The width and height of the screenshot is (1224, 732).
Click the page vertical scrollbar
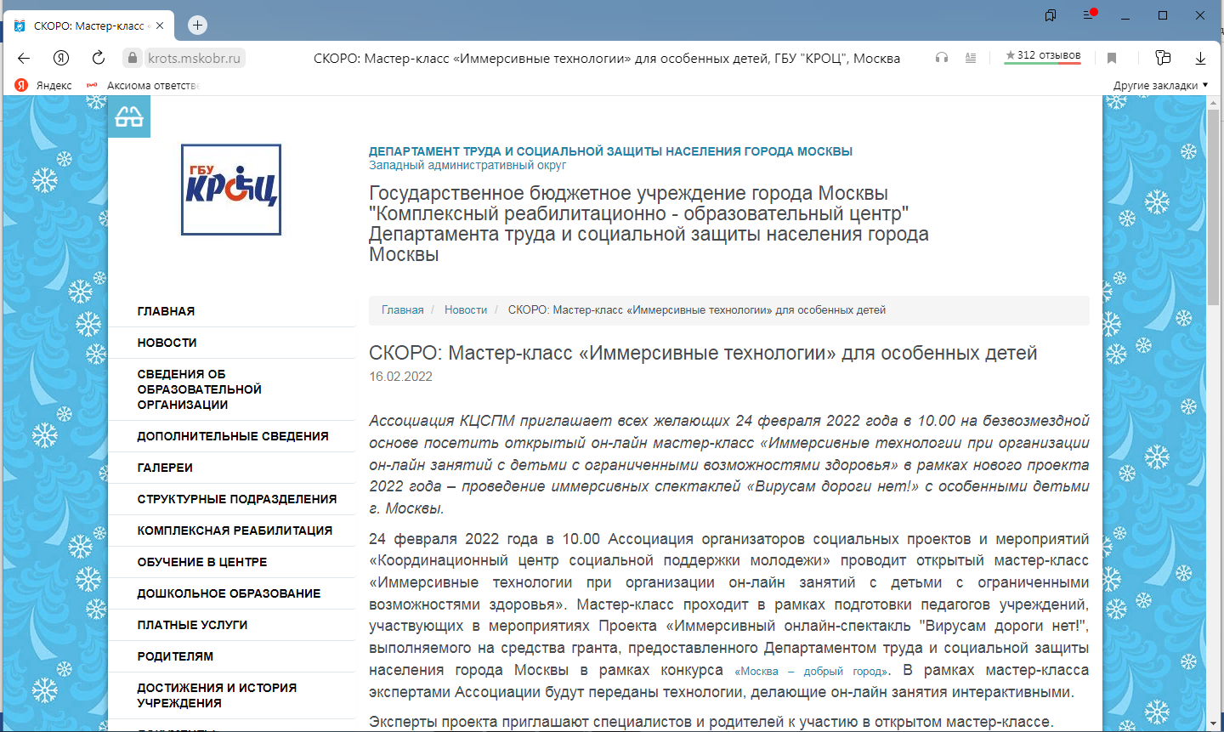1214,412
